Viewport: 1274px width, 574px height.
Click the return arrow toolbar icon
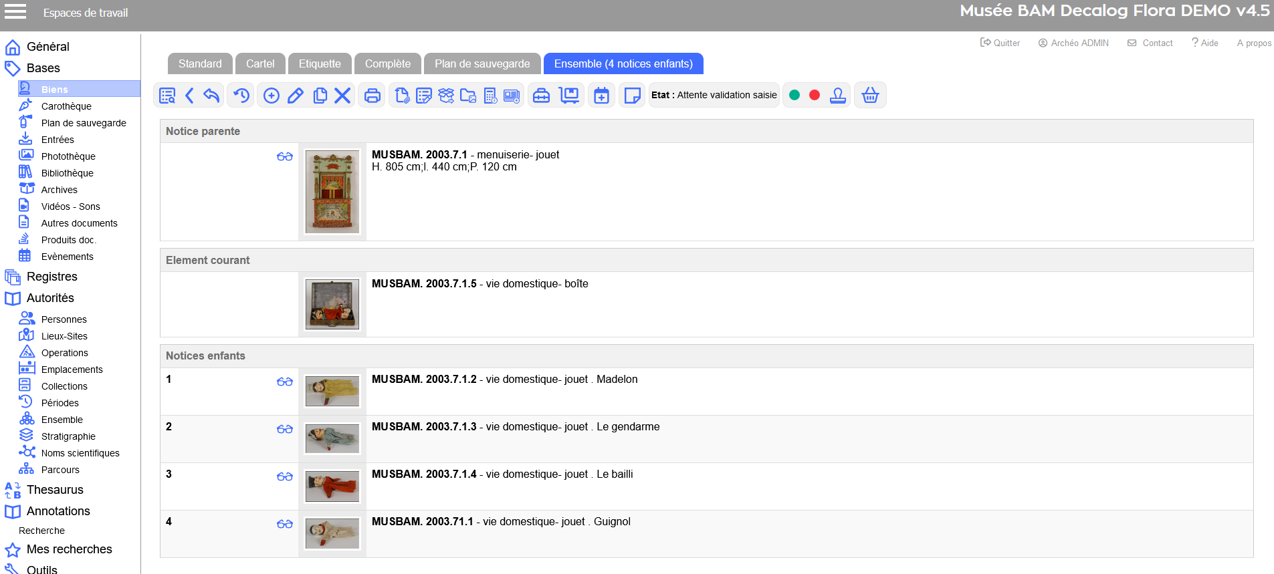211,96
